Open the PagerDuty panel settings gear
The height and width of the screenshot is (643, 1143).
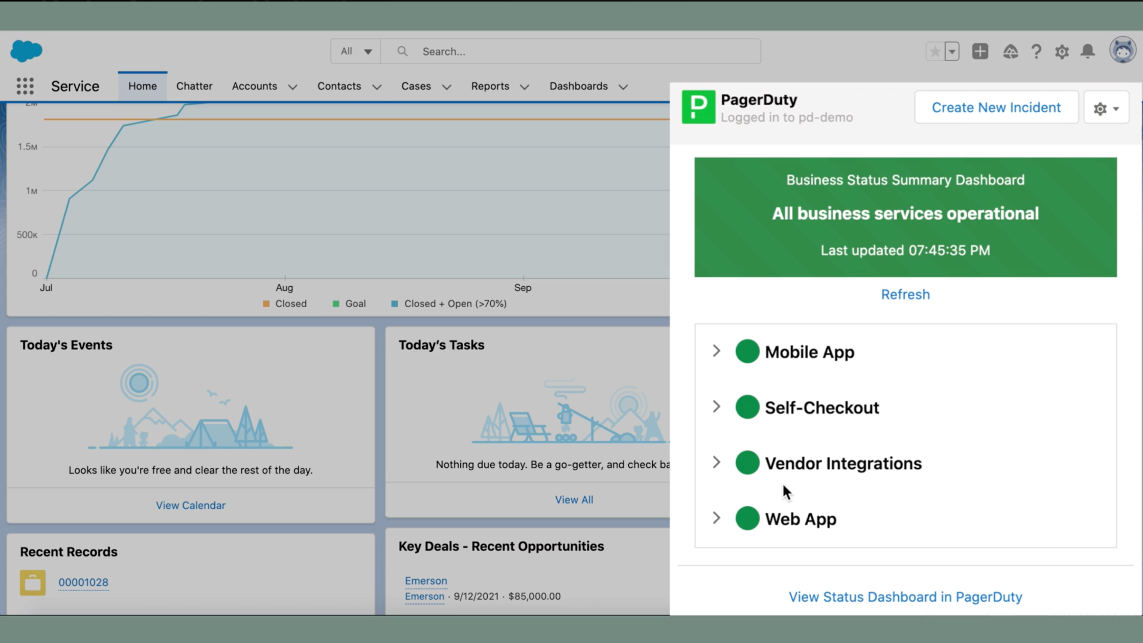coord(1106,107)
